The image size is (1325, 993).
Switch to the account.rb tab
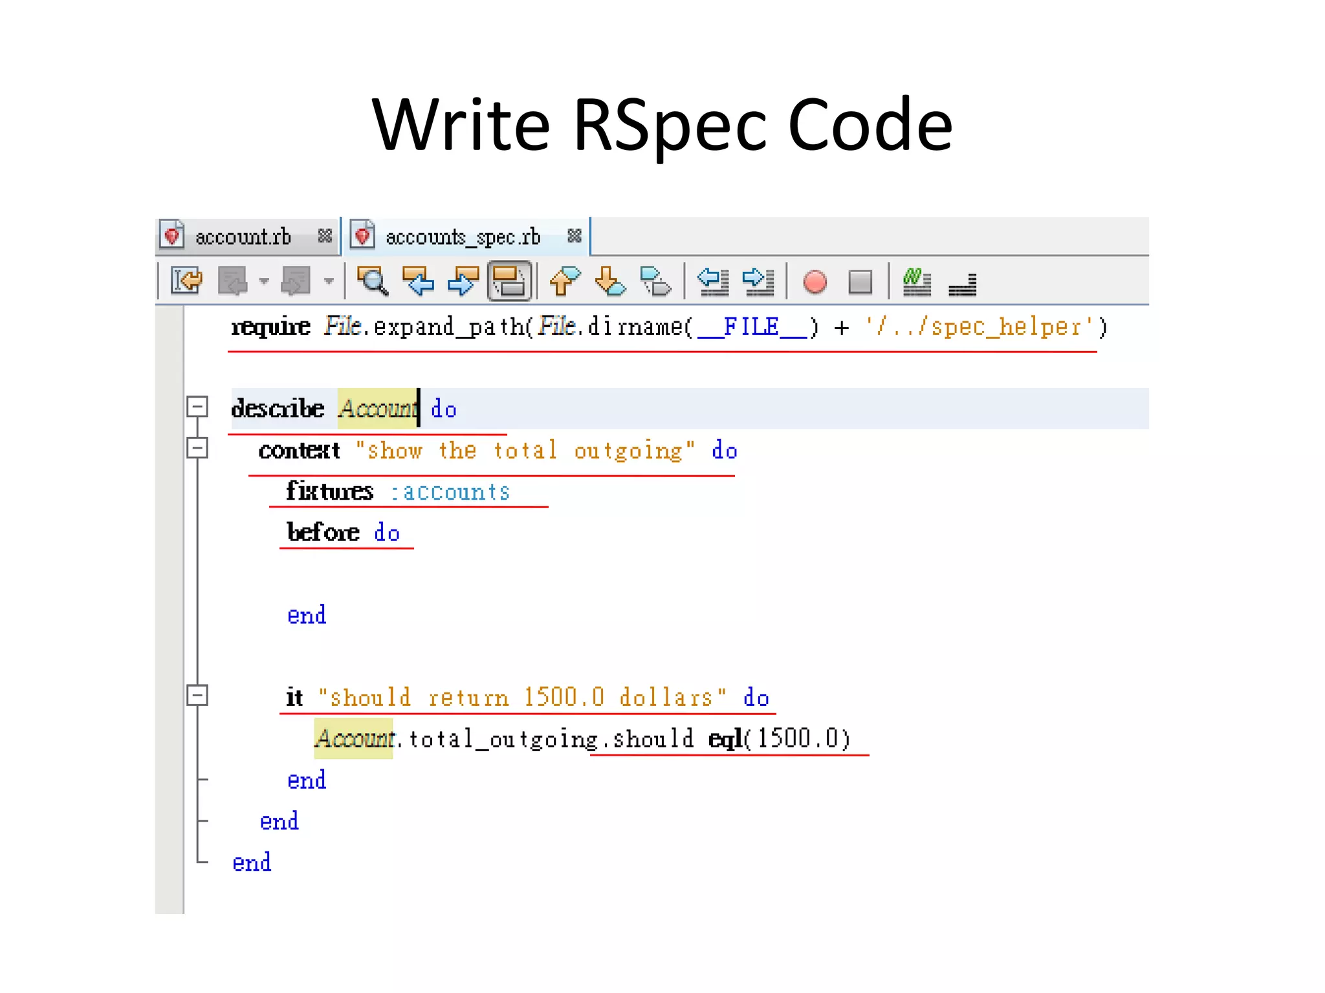tap(243, 237)
